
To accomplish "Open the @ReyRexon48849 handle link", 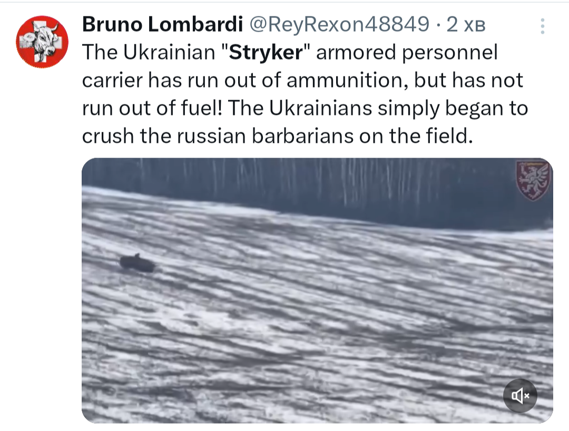I will 339,24.
